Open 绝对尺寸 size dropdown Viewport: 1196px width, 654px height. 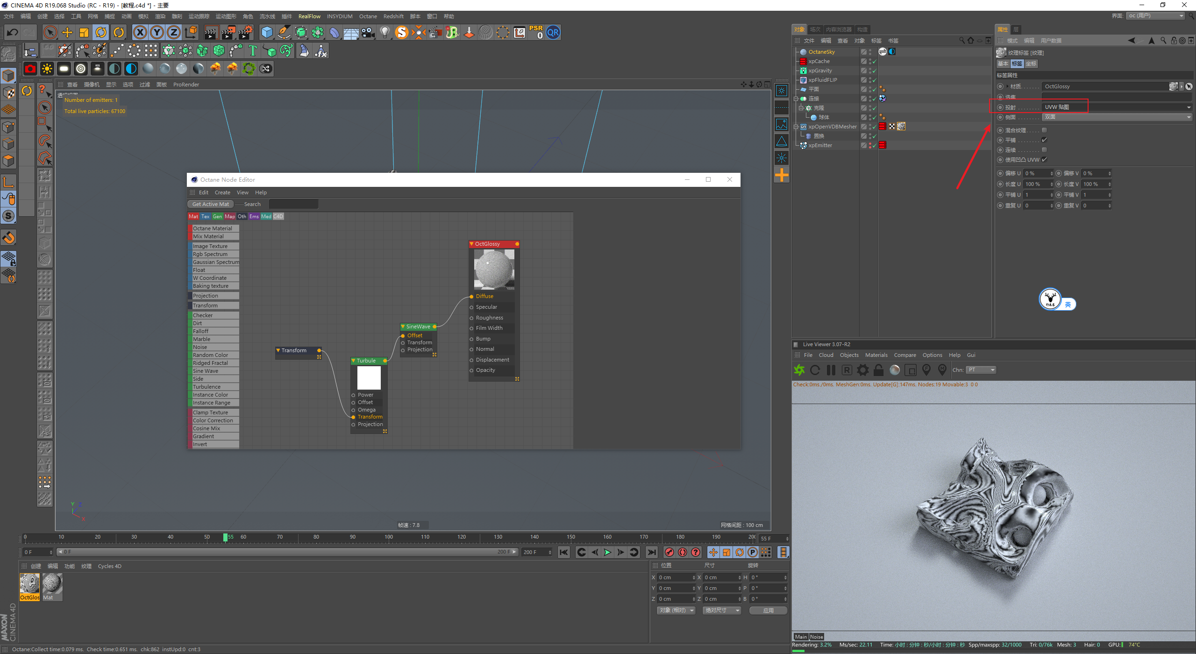coord(722,610)
